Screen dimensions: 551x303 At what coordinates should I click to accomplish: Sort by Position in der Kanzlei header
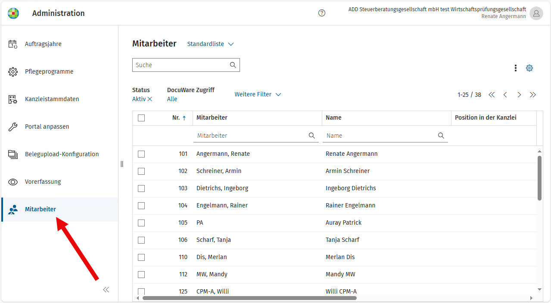(x=486, y=117)
